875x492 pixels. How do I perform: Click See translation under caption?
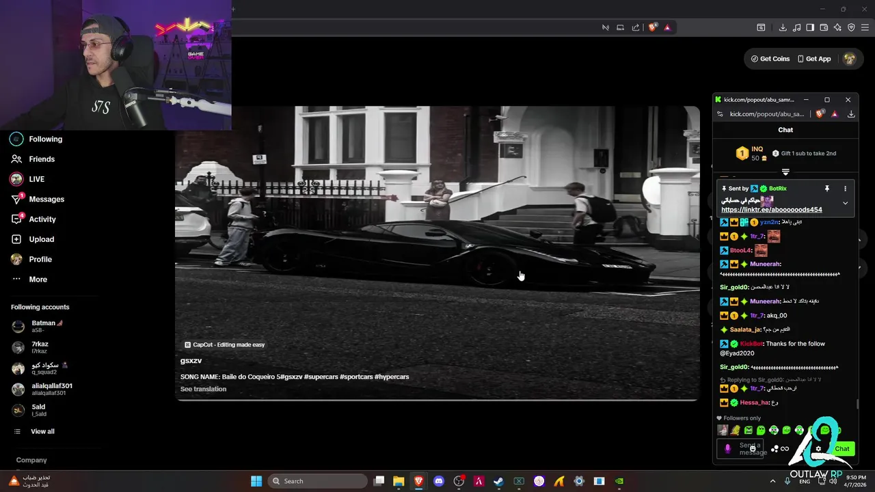pyautogui.click(x=203, y=389)
